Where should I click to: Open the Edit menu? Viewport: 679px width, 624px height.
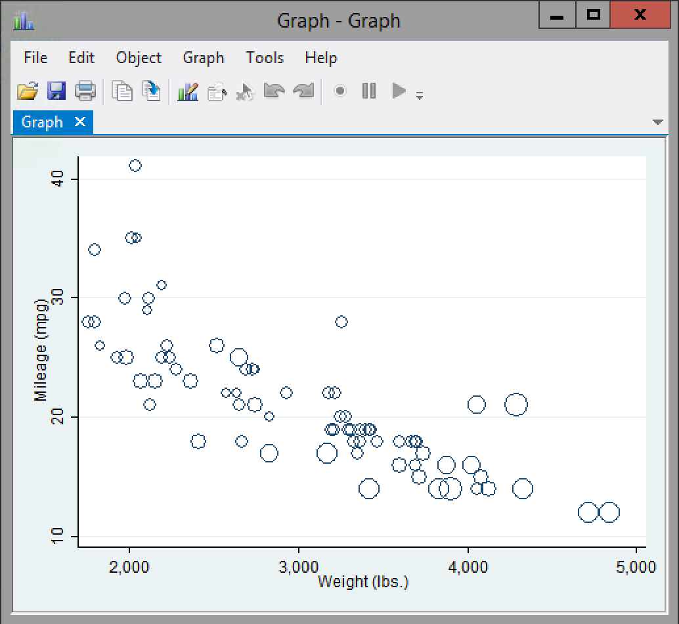(x=81, y=58)
